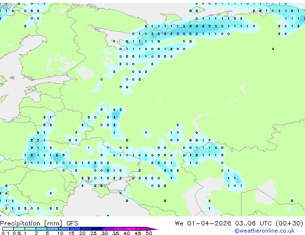This screenshot has width=305, height=235.
Task: Click the "45" legend label
Action: point(138,233)
